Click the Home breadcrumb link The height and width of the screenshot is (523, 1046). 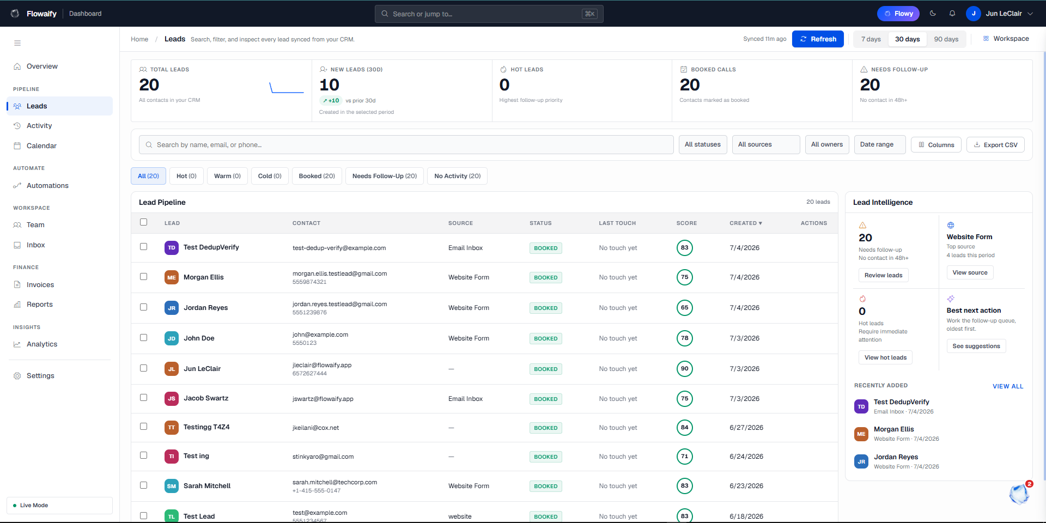(x=139, y=39)
